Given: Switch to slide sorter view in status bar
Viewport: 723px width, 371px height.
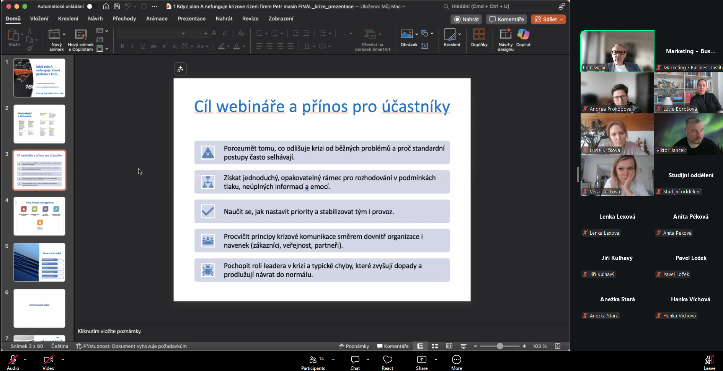Looking at the screenshot, I should click(x=435, y=346).
